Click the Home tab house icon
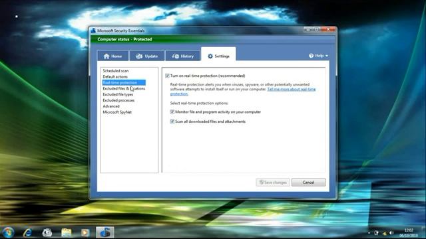 [106, 56]
